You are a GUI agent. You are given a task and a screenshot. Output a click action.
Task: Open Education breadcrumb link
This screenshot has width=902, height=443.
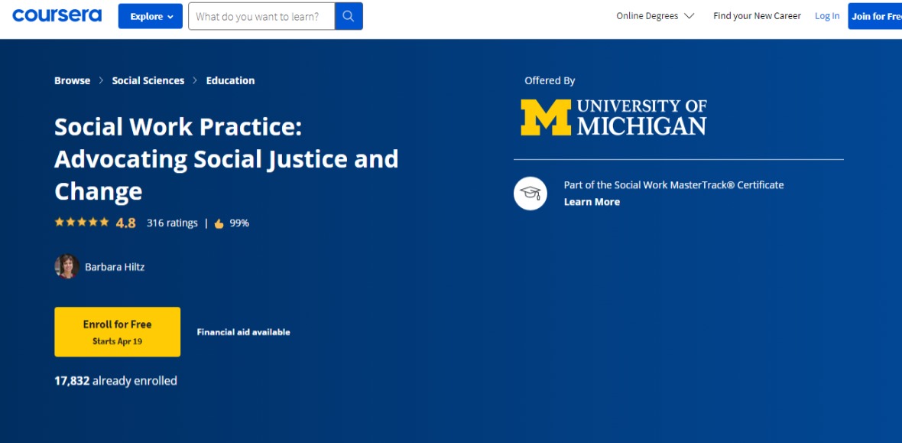pyautogui.click(x=230, y=80)
